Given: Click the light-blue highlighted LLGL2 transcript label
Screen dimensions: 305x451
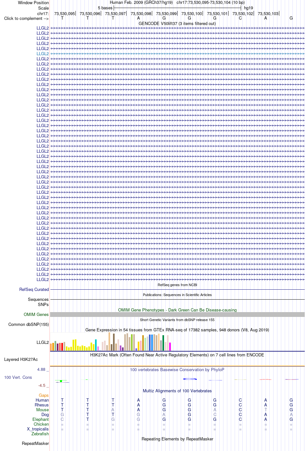Looking at the screenshot, I should 43,54.
